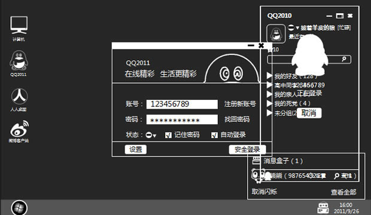Open the status dropdown beside QQ2010 nickname

point(294,27)
